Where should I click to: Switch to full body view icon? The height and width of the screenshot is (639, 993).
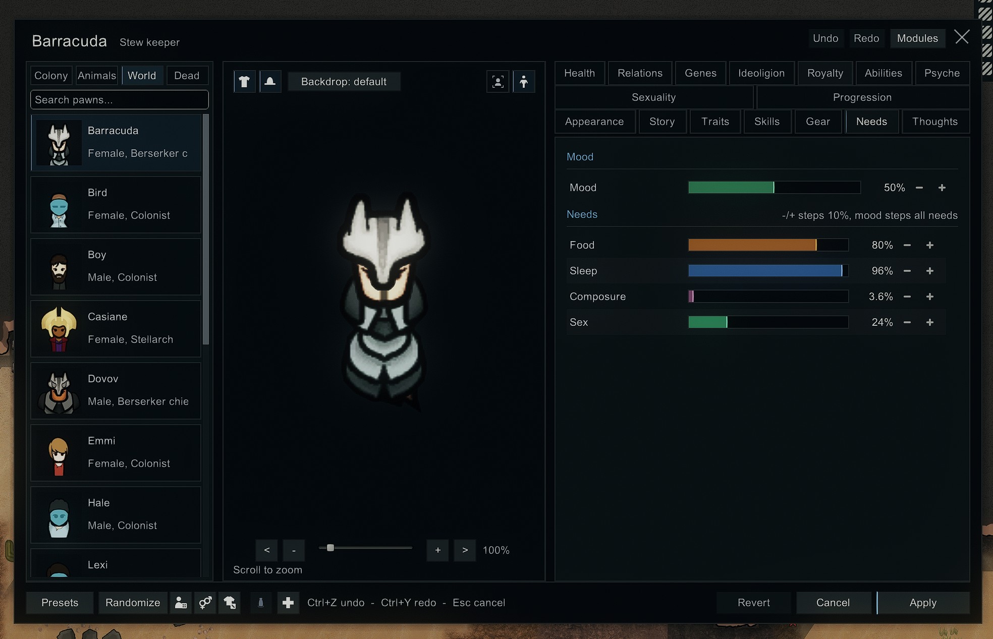[x=524, y=82]
